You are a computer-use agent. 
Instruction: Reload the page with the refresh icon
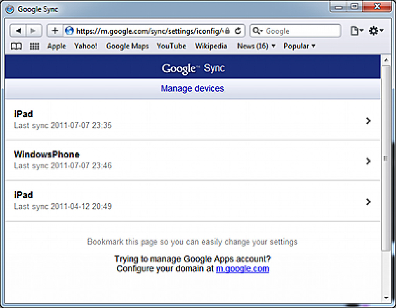click(238, 31)
